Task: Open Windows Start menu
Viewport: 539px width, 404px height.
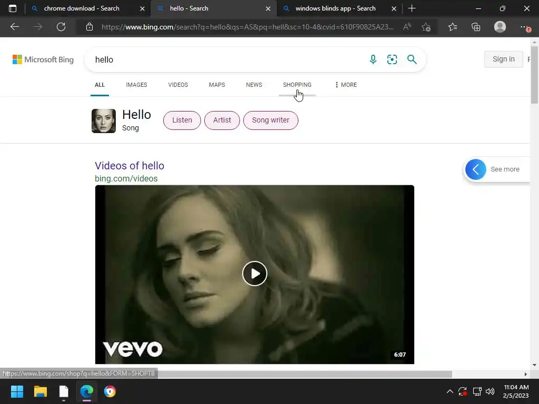Action: (17, 391)
